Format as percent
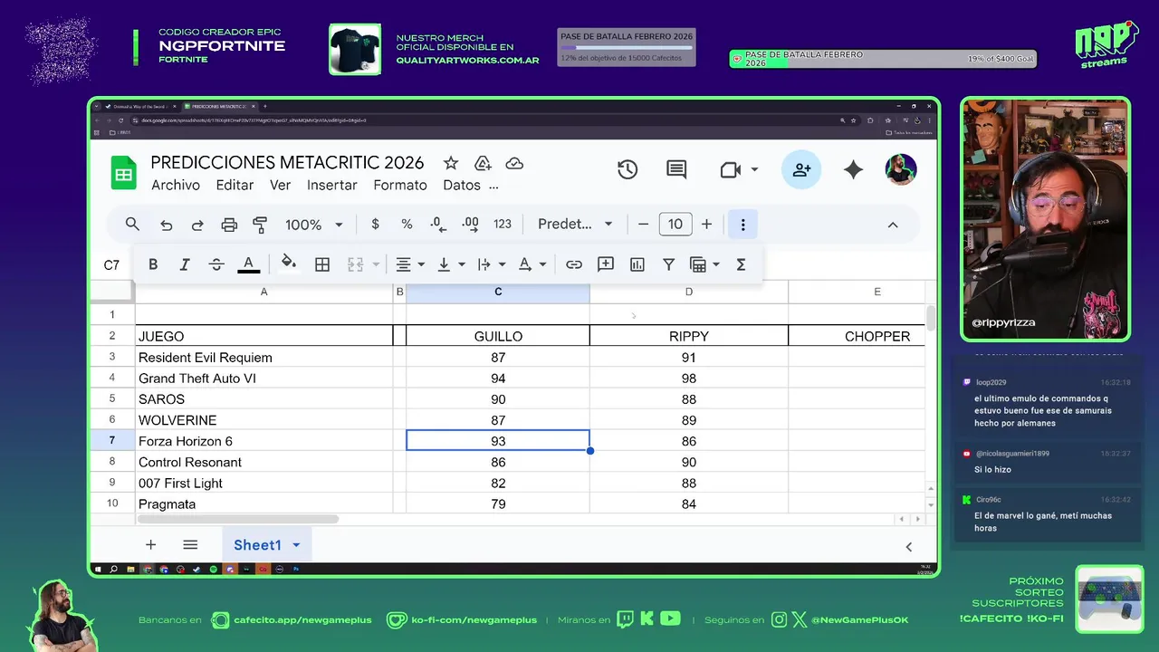The image size is (1159, 652). 407,224
